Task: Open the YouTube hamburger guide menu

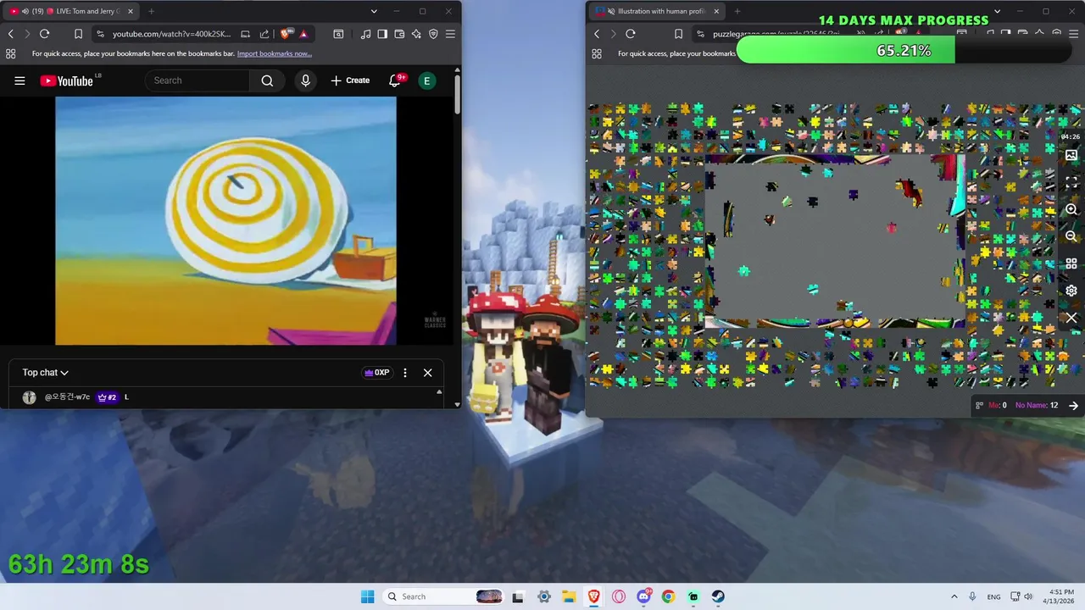Action: [x=19, y=80]
